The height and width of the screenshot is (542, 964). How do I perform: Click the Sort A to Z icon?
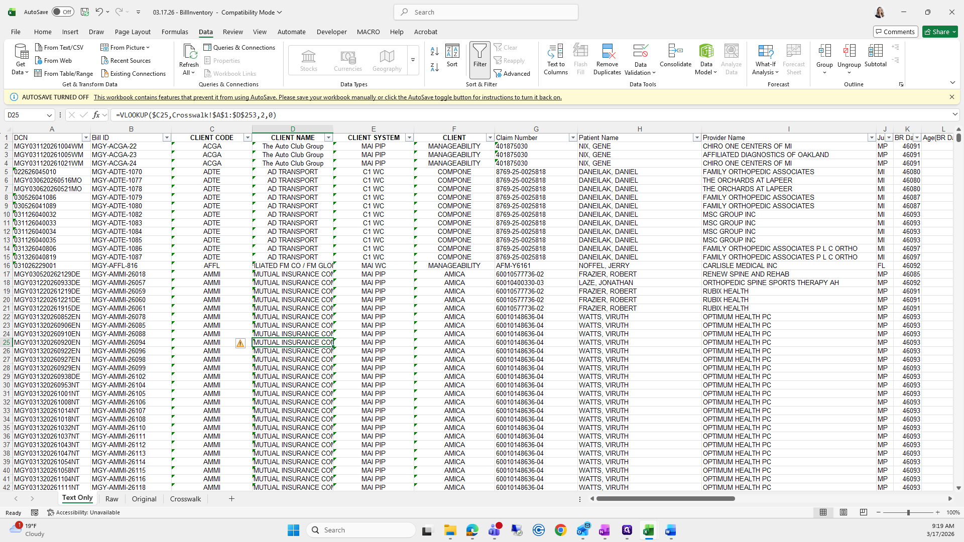[x=435, y=51]
